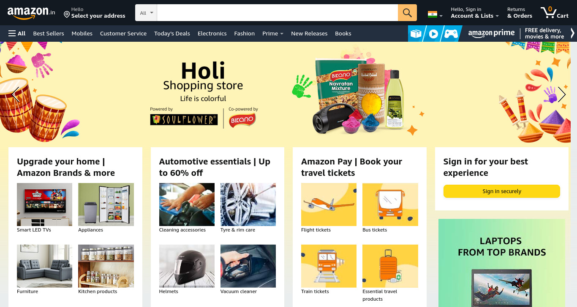Image resolution: width=577 pixels, height=307 pixels.
Task: Open the India flag language dropdown
Action: [x=435, y=14]
